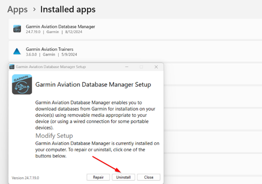Go back to Apps breadcrumb
The height and width of the screenshot is (184, 262).
click(x=17, y=9)
